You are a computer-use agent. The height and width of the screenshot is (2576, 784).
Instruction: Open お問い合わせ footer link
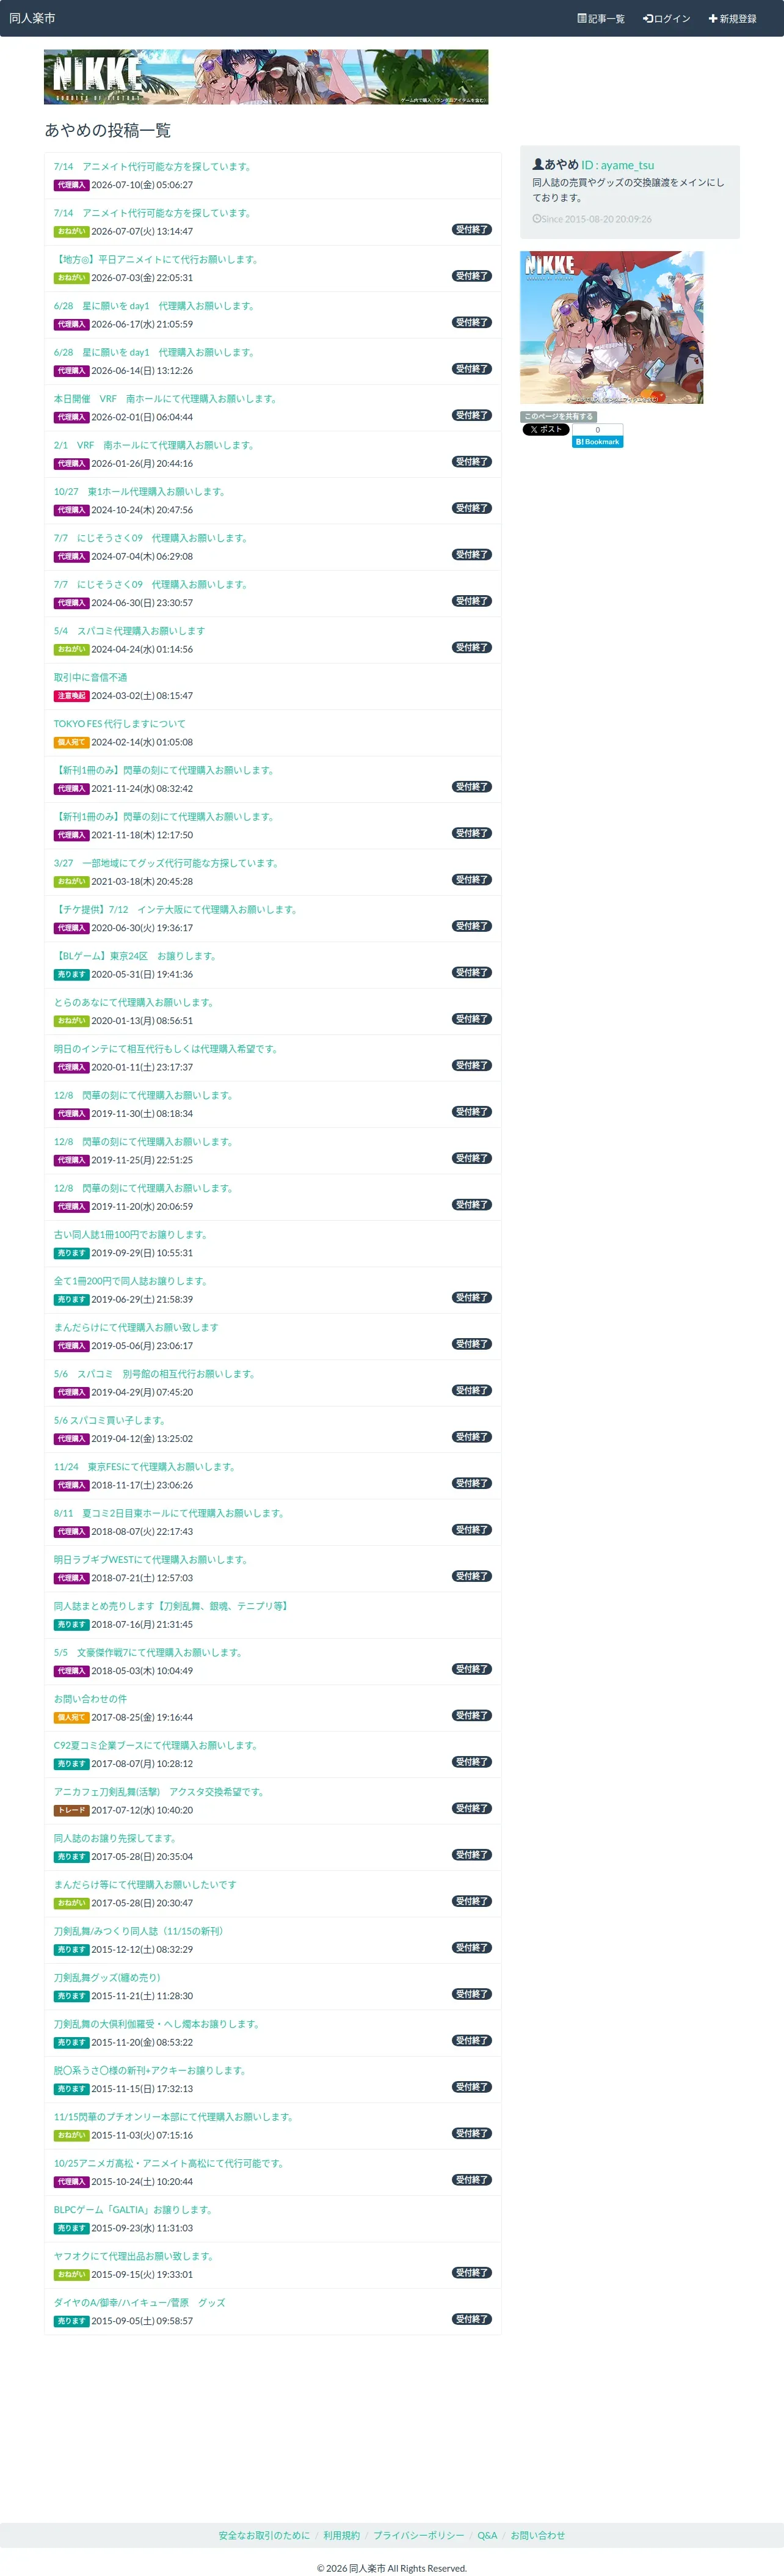click(537, 2535)
